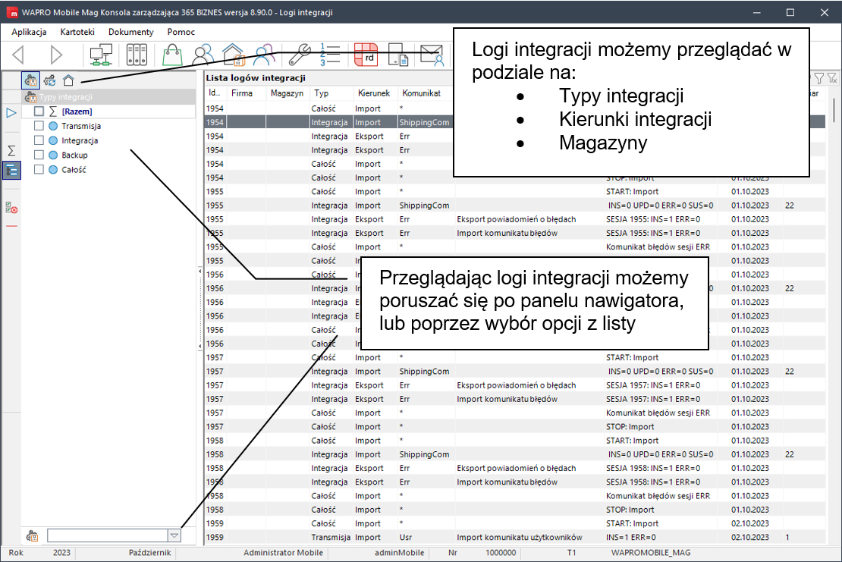Click the navigator icon beside the bottom combo box

[32, 535]
